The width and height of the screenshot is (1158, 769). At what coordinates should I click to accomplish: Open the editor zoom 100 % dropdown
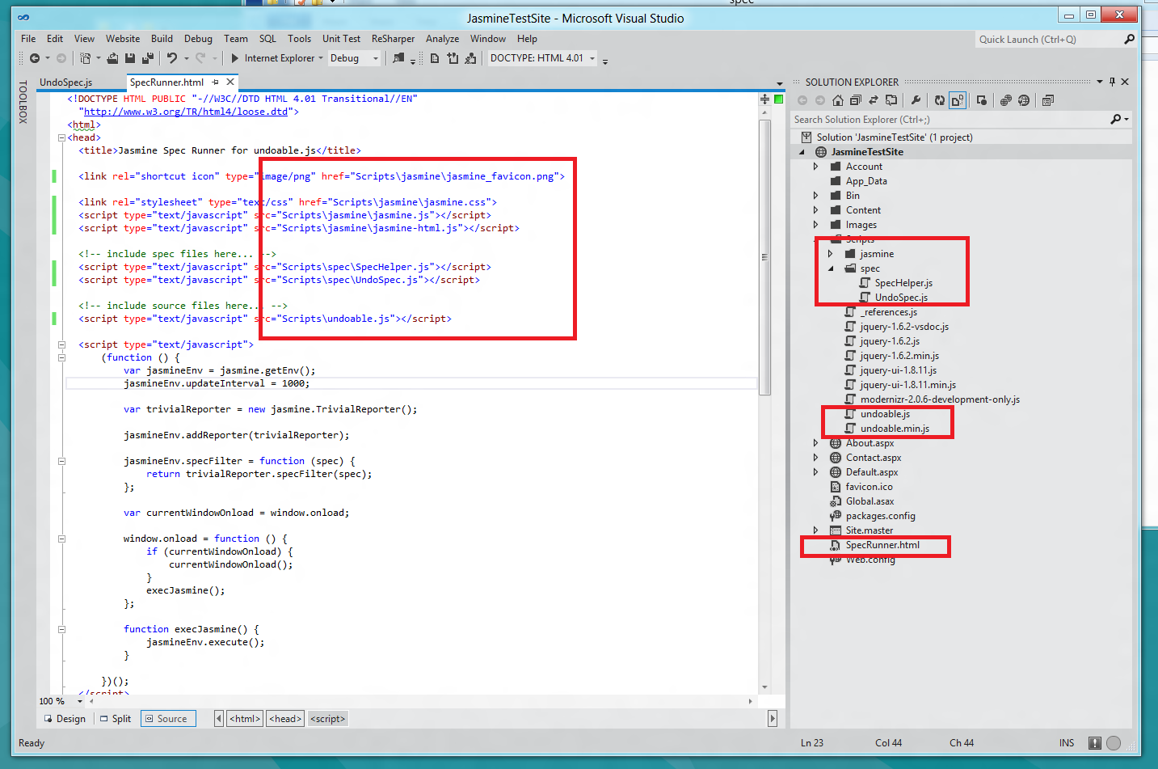[80, 701]
